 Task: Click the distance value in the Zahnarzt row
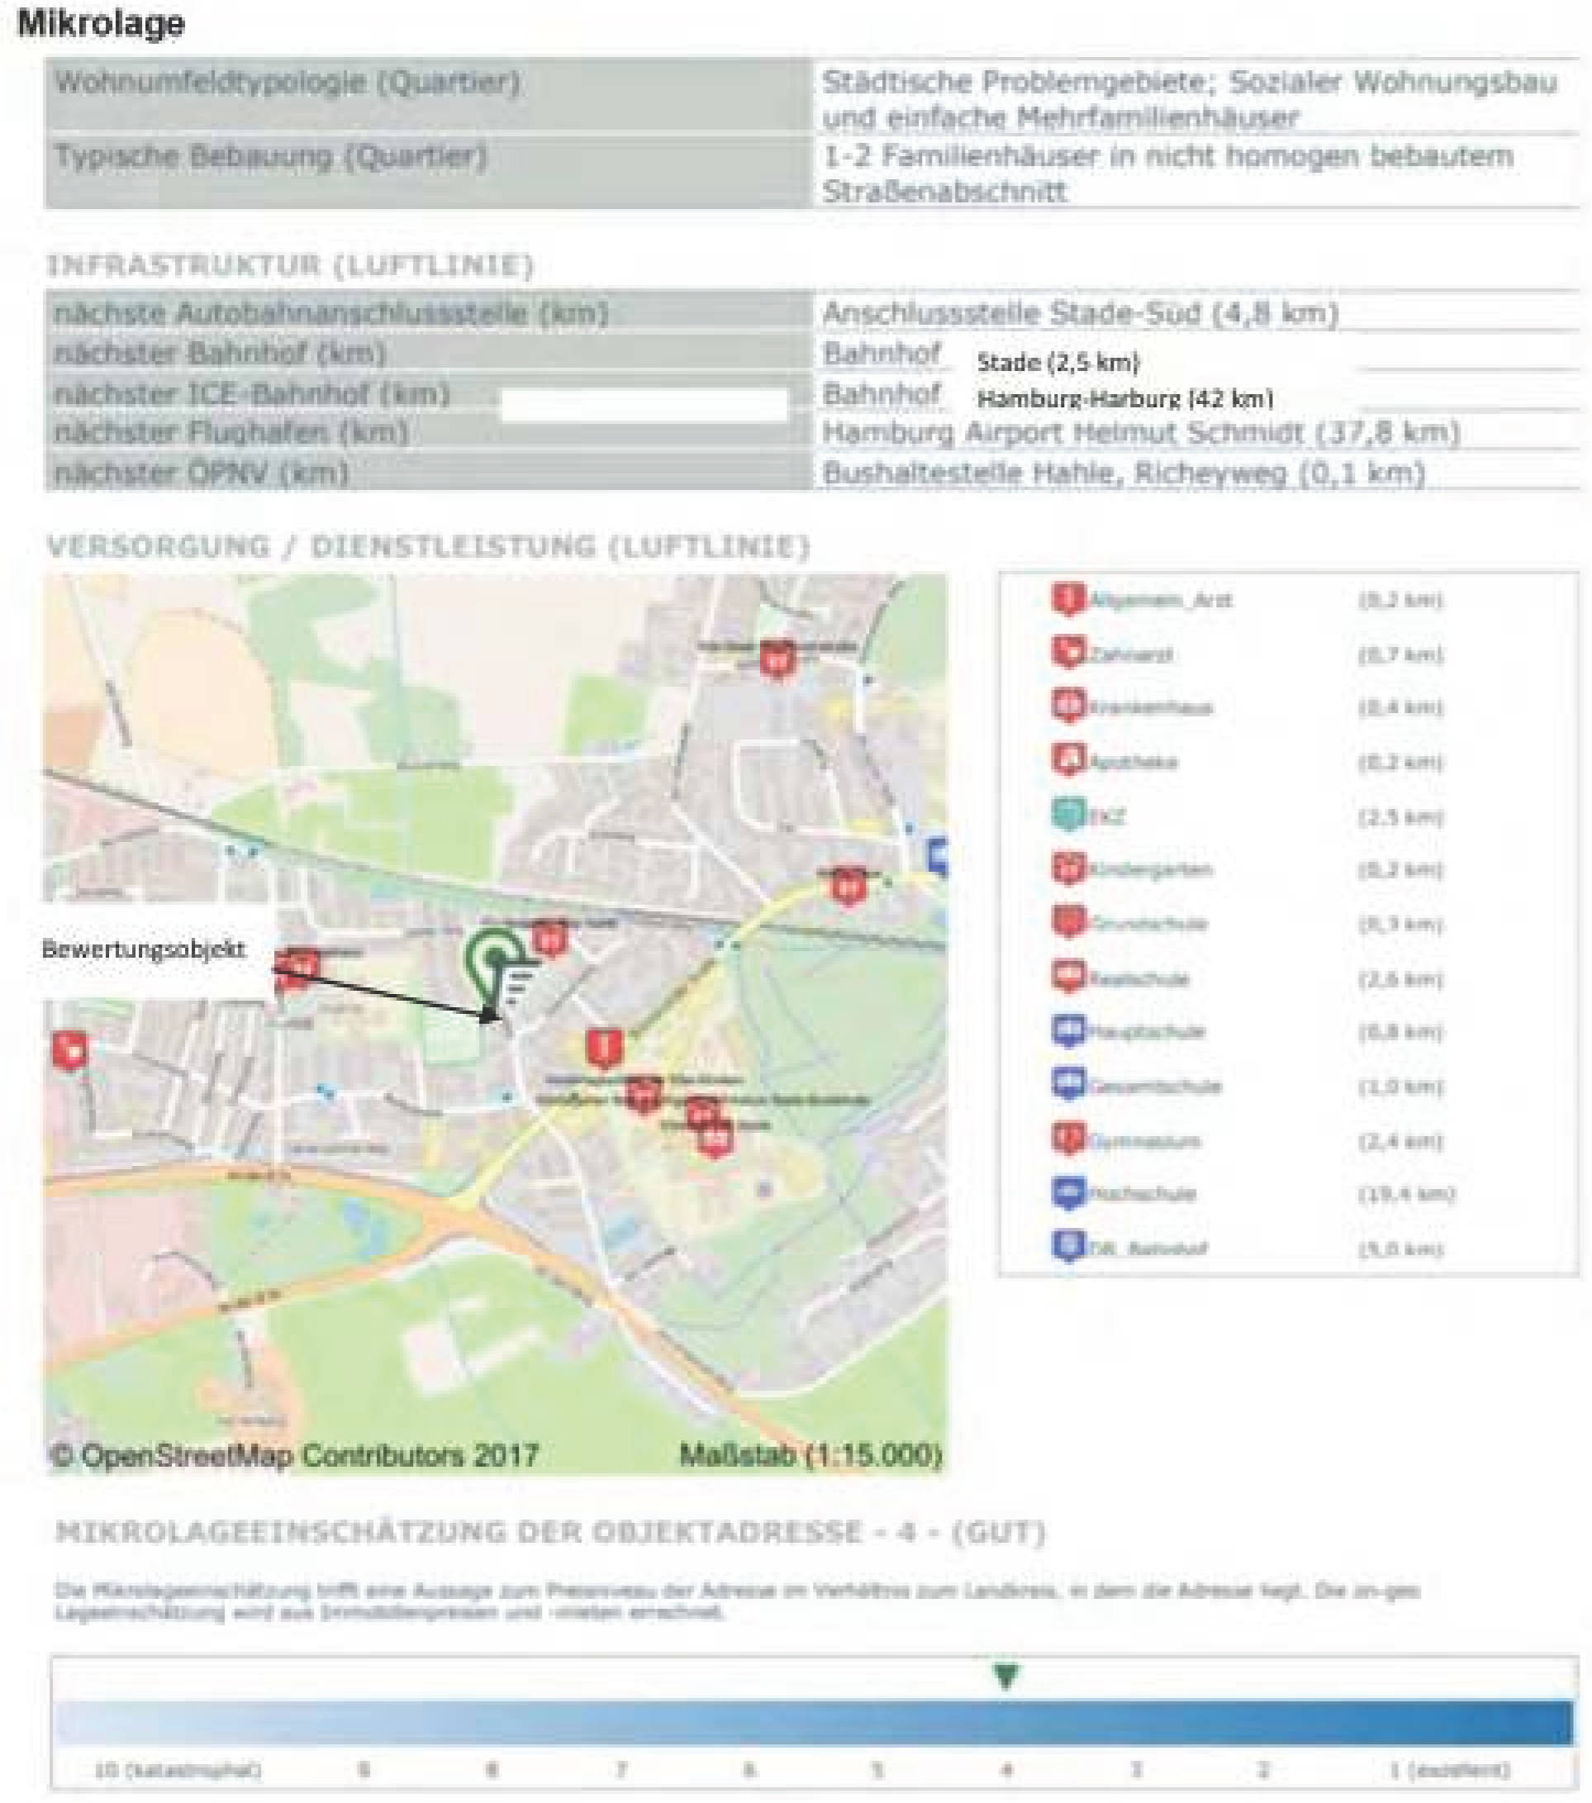click(x=1400, y=654)
